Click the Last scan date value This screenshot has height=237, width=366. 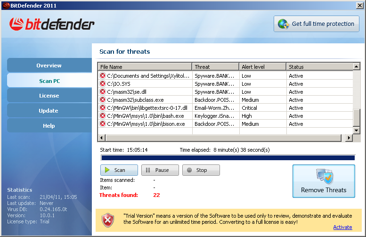pos(58,197)
